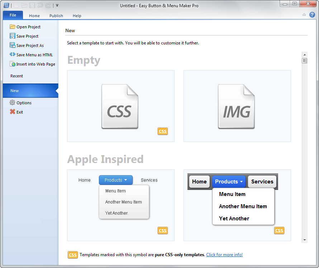Click the Insert into Web Page icon
Image resolution: width=319 pixels, height=268 pixels.
pyautogui.click(x=13, y=64)
